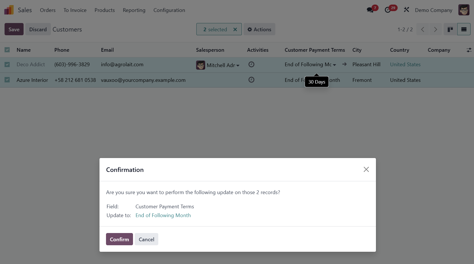The height and width of the screenshot is (264, 474).
Task: Switch to Kanban view icon
Action: (450, 29)
